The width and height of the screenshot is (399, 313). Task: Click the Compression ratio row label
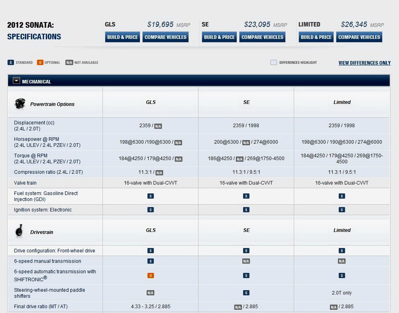click(x=48, y=172)
